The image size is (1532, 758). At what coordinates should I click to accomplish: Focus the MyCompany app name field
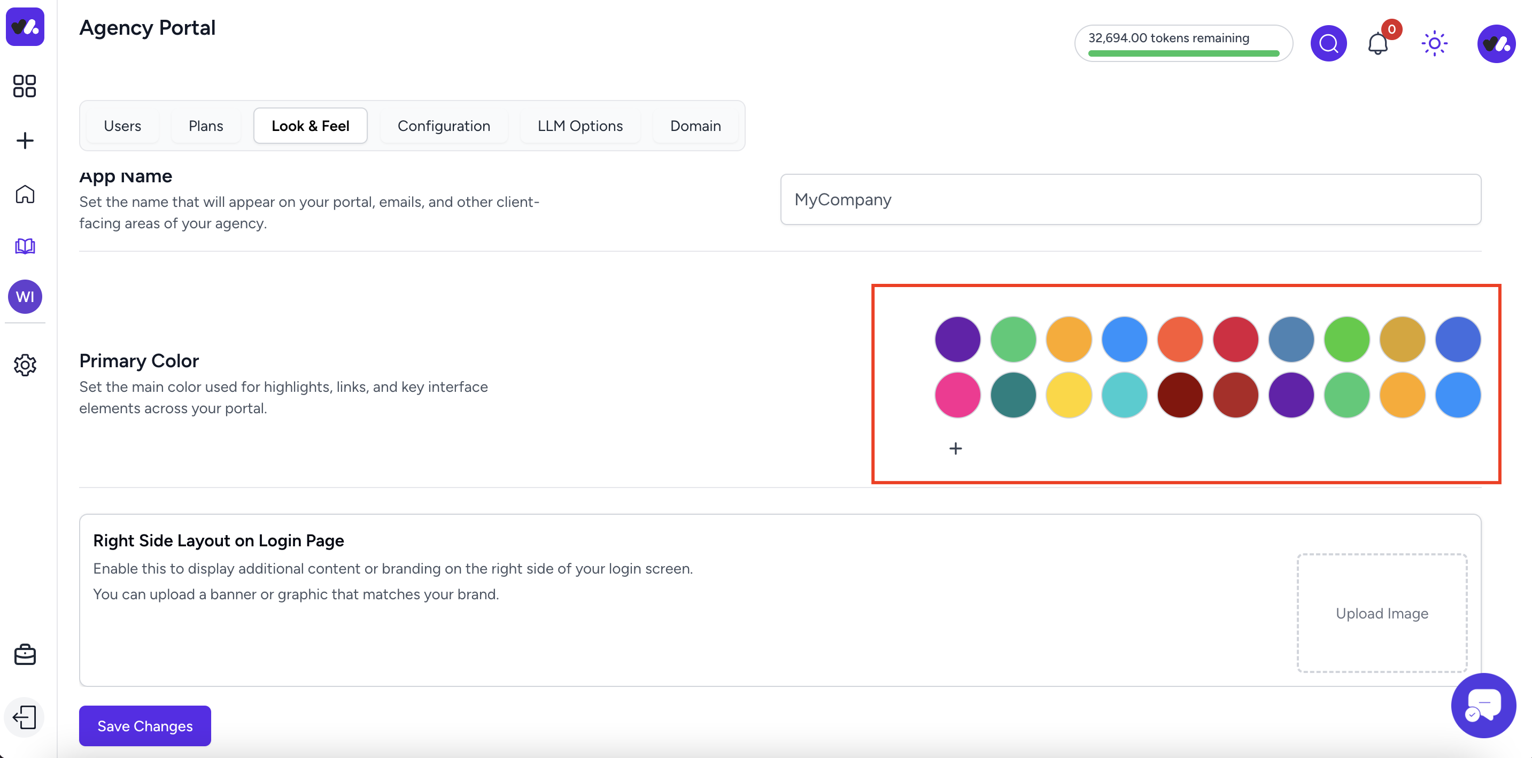(x=1131, y=199)
